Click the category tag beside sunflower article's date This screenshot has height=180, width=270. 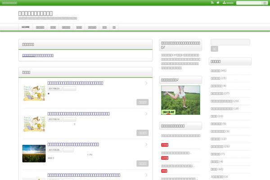click(x=68, y=150)
